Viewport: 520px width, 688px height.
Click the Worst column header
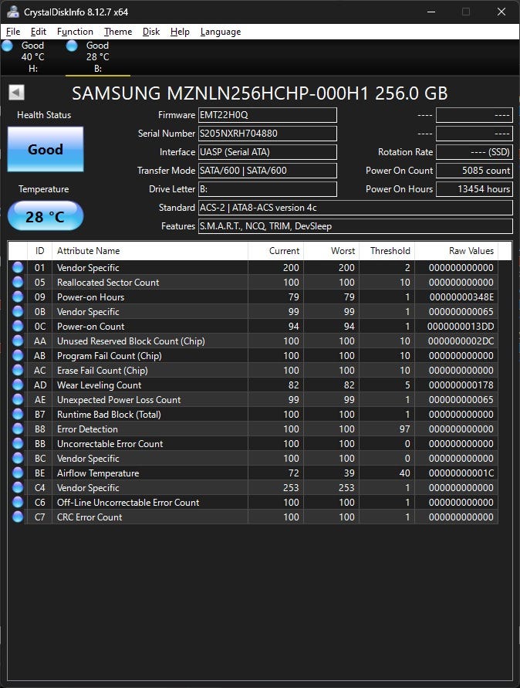pyautogui.click(x=331, y=250)
